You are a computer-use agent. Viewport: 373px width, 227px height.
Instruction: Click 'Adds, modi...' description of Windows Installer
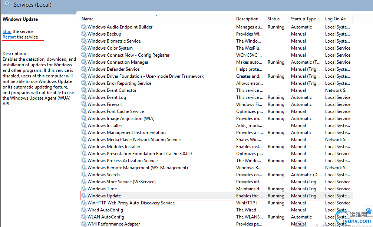(x=249, y=126)
